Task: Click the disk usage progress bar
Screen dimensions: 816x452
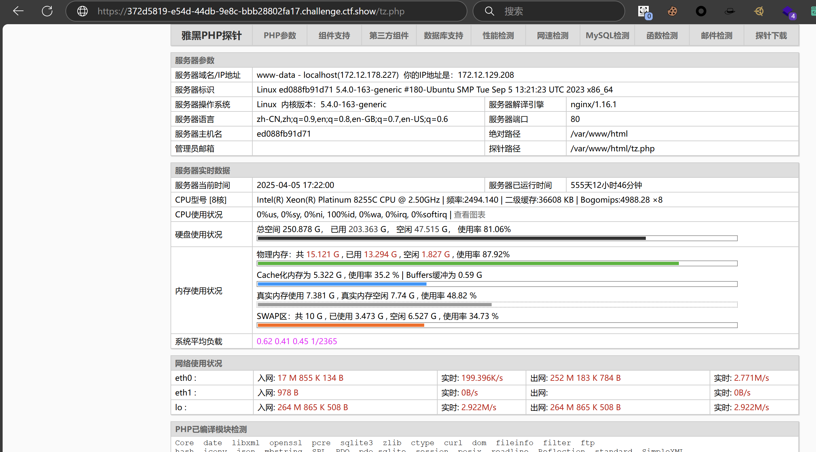Action: (x=497, y=238)
